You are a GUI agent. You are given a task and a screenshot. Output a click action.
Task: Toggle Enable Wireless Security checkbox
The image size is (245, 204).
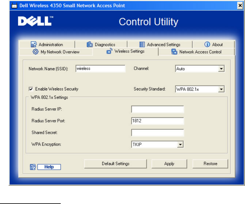pos(31,89)
